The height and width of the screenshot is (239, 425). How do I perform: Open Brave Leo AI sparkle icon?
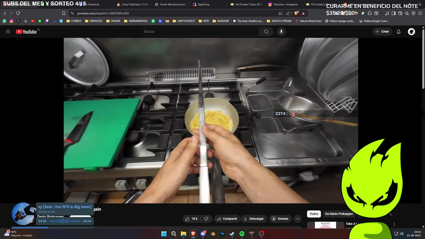[x=407, y=13]
